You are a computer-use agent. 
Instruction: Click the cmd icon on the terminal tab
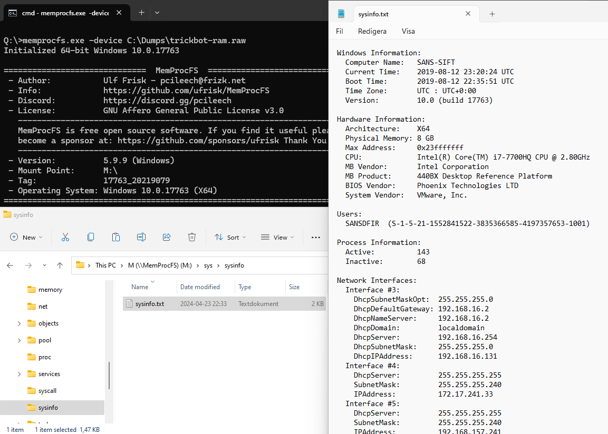coord(13,13)
